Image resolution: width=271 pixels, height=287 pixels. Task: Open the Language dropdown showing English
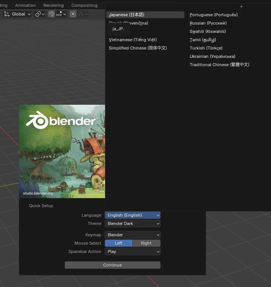point(133,215)
